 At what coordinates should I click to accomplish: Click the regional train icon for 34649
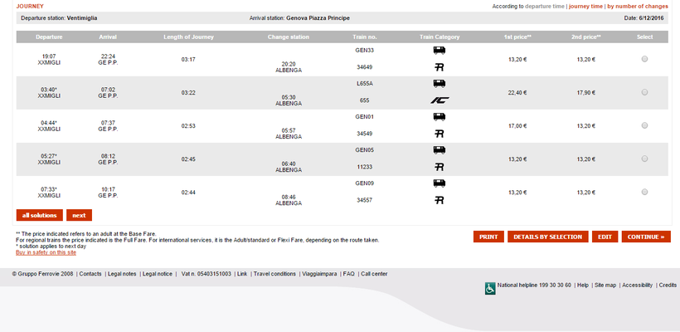pyautogui.click(x=440, y=67)
